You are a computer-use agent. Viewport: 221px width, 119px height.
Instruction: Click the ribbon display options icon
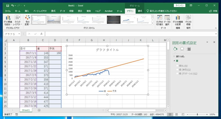coord(191,6)
